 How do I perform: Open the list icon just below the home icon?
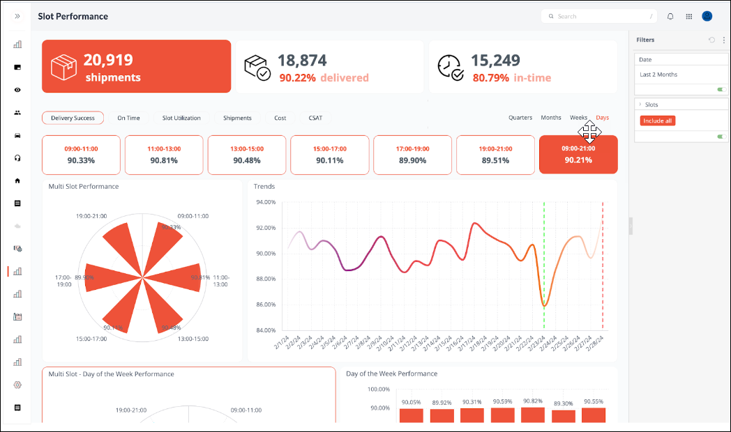coord(17,203)
